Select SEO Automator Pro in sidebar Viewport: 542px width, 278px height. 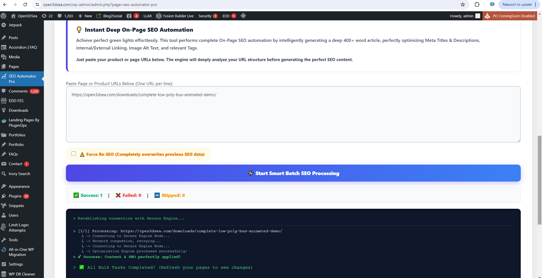[22, 79]
